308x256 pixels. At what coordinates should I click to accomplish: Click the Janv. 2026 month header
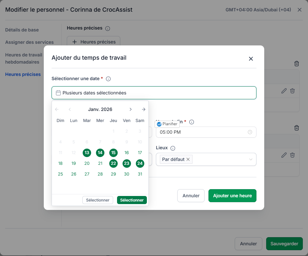100,109
